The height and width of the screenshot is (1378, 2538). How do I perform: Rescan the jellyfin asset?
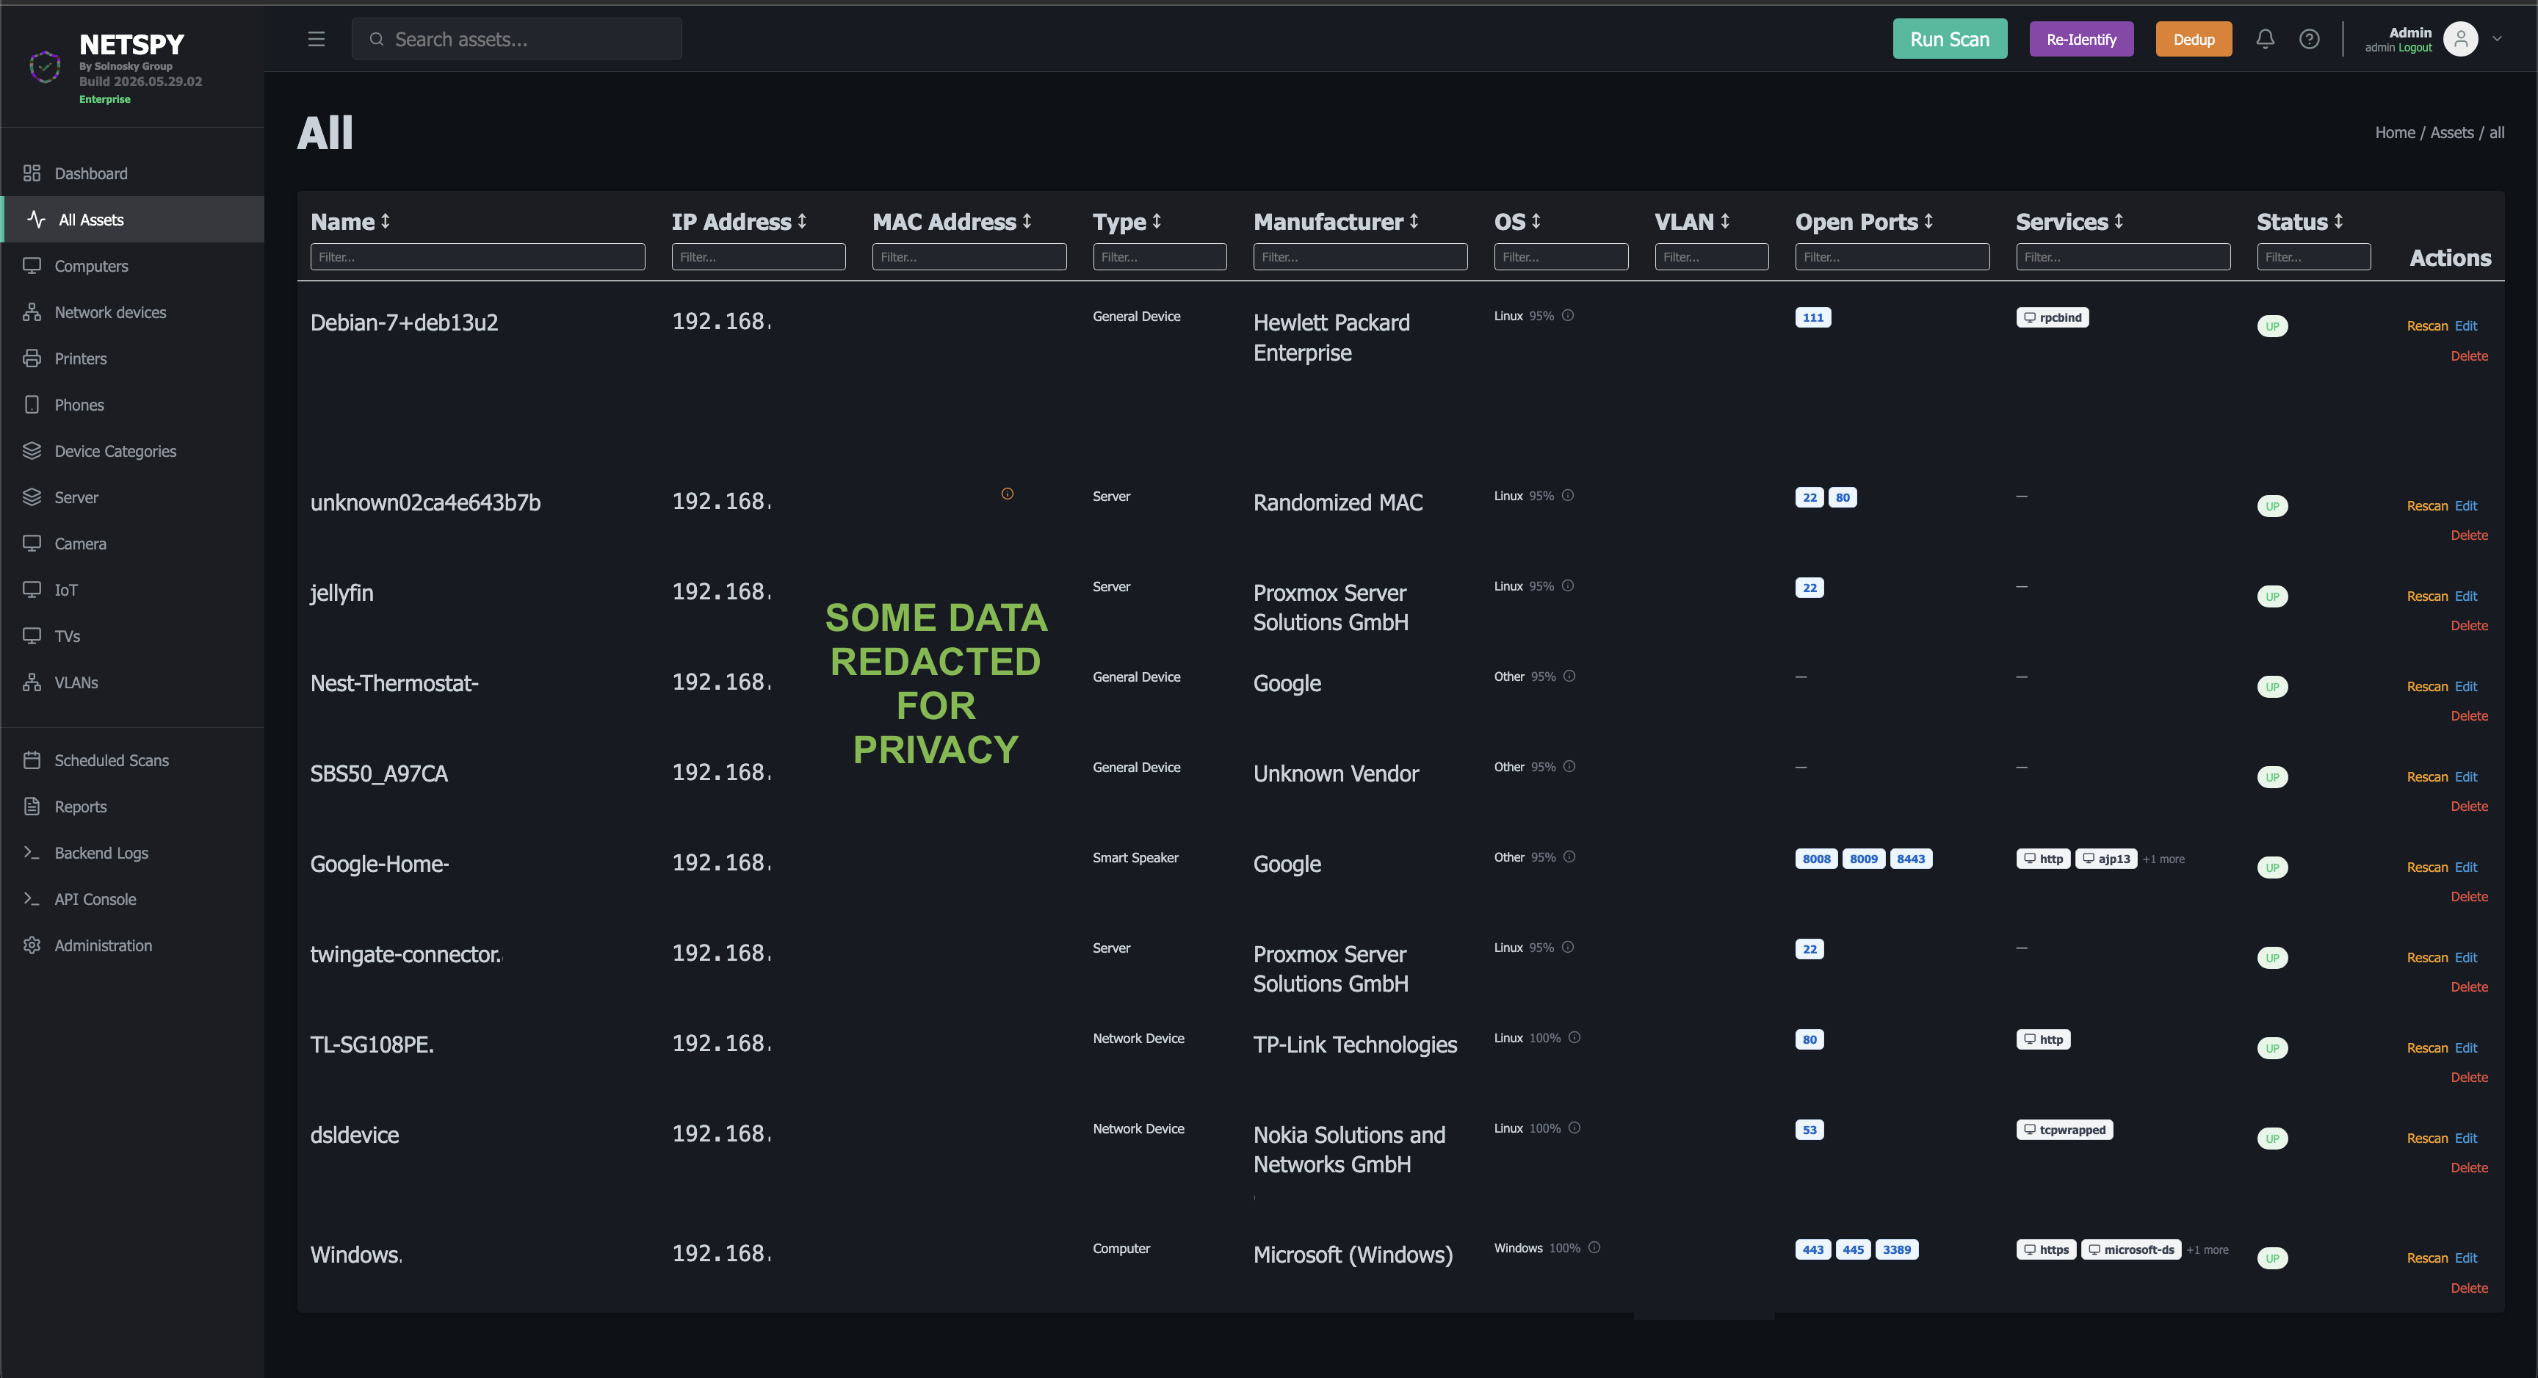2426,596
